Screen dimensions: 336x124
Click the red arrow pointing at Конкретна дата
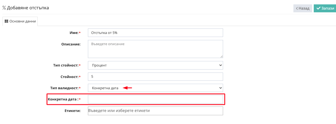(x=127, y=88)
